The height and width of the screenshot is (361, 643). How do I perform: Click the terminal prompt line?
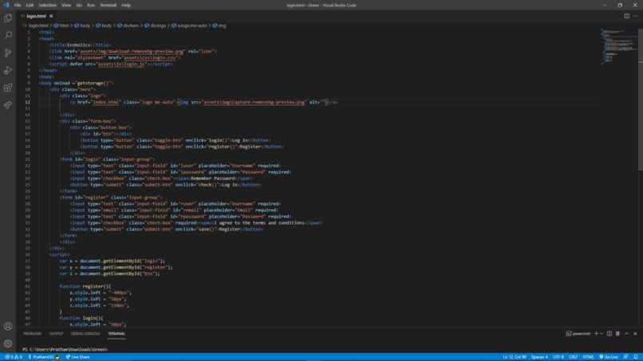pos(65,350)
